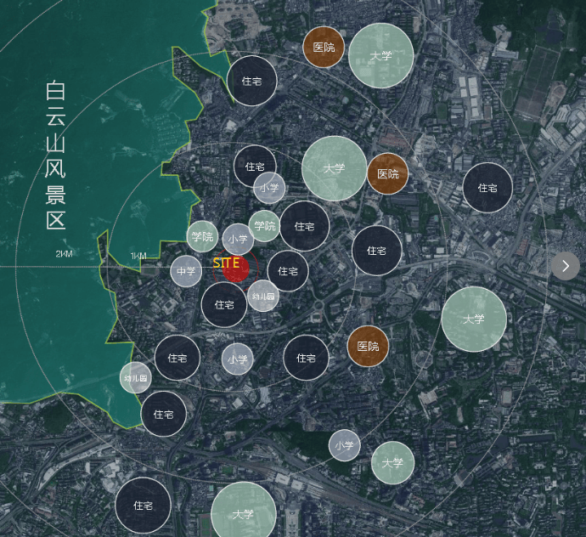Select the 幼儿园 circle on the scenic area boundary
The width and height of the screenshot is (586, 537).
(x=135, y=377)
